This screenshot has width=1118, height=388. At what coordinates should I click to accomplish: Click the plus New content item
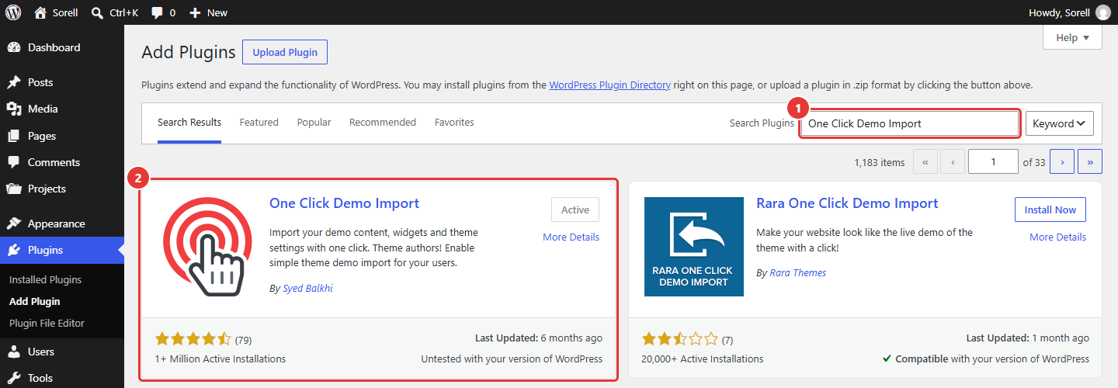[208, 12]
